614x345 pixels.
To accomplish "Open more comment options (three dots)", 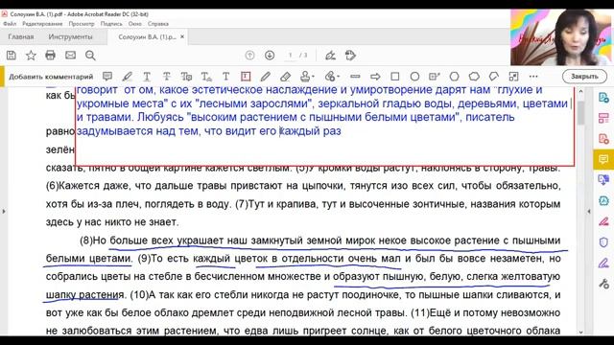I will 533,77.
